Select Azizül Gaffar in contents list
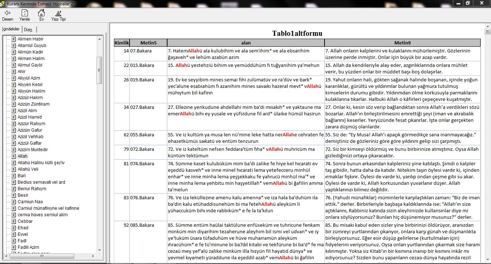This screenshot has width=491, height=264. click(30, 143)
